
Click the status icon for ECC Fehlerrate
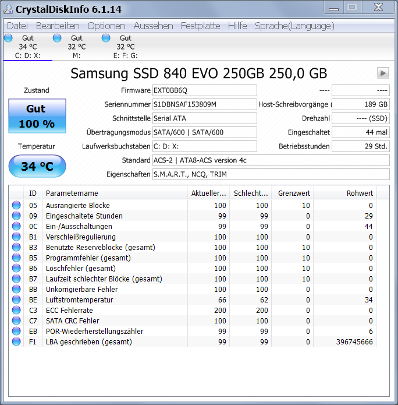coord(16,310)
